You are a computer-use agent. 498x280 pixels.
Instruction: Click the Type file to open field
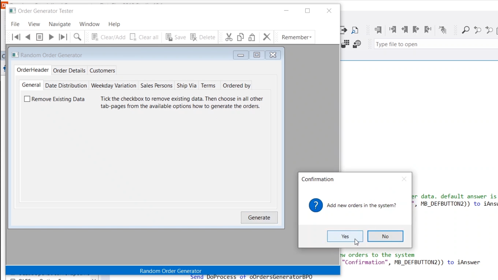click(436, 44)
